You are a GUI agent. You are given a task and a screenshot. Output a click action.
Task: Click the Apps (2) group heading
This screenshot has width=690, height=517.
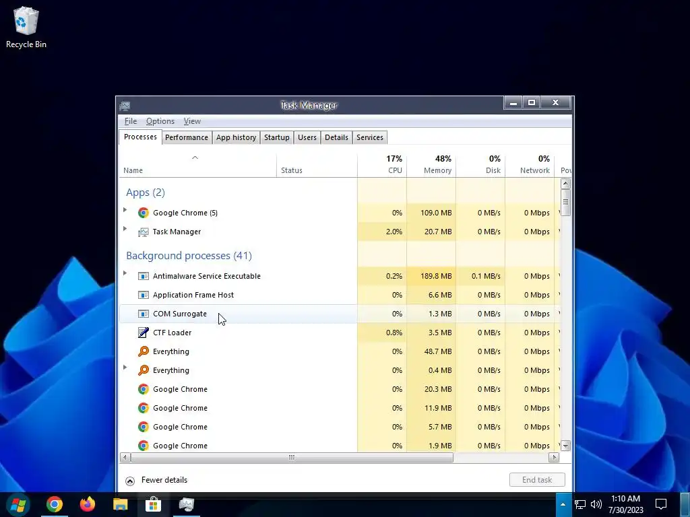(146, 193)
